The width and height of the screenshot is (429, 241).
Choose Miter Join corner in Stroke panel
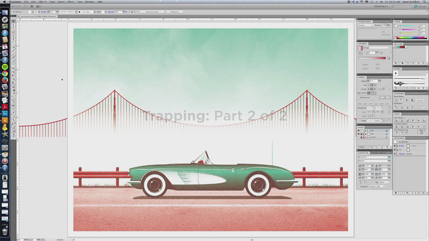point(369,89)
